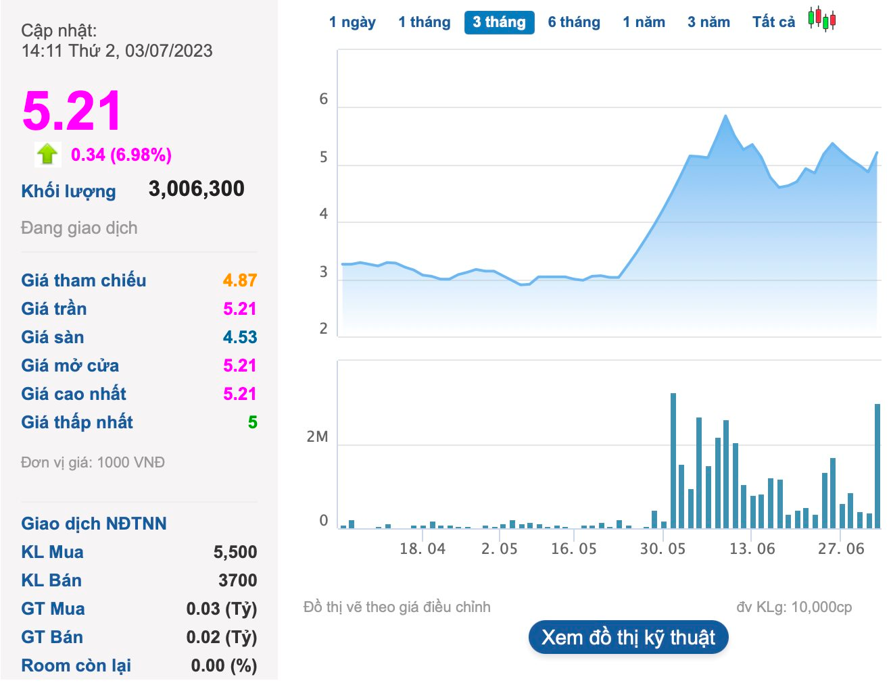Click the Giá thấp nhất label
The image size is (891, 685).
[x=76, y=422]
